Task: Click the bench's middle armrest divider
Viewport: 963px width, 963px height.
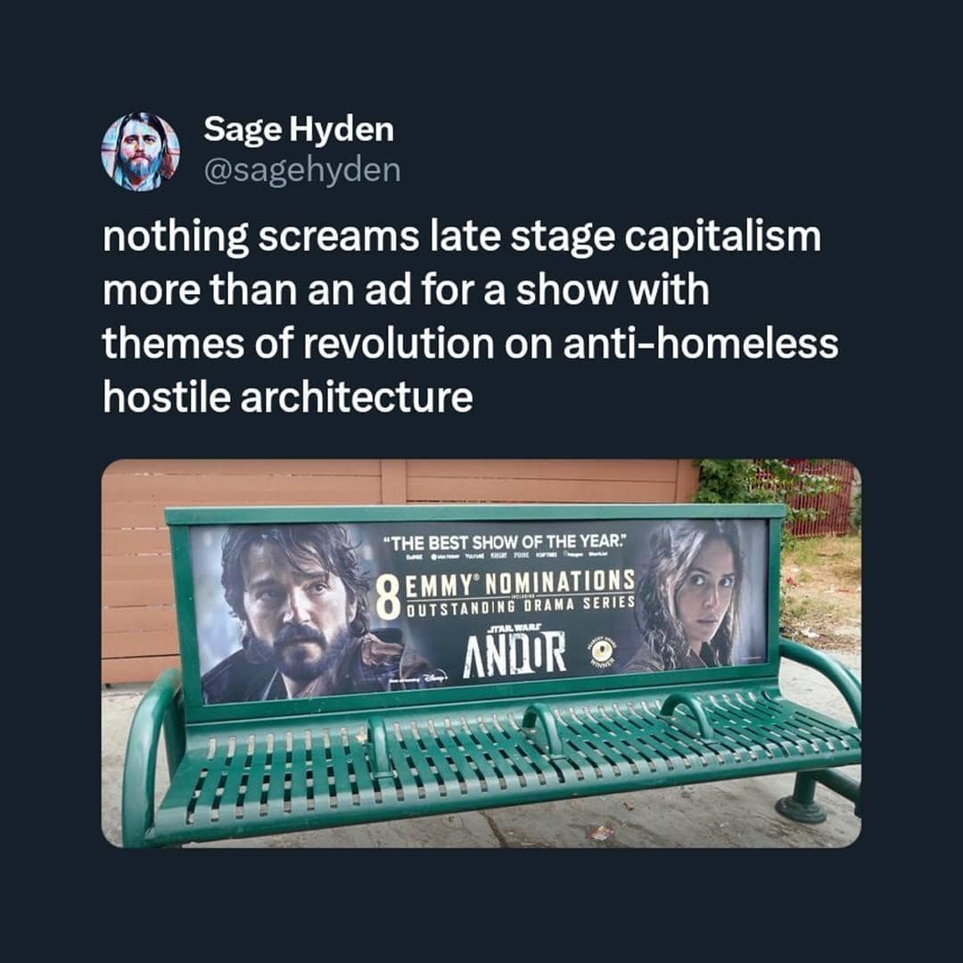Action: click(545, 731)
